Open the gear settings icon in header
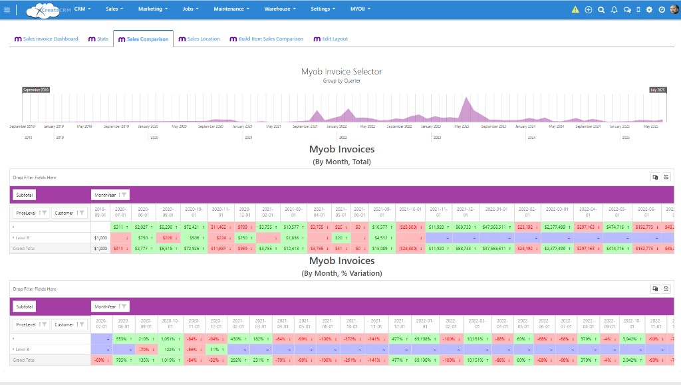 point(649,9)
